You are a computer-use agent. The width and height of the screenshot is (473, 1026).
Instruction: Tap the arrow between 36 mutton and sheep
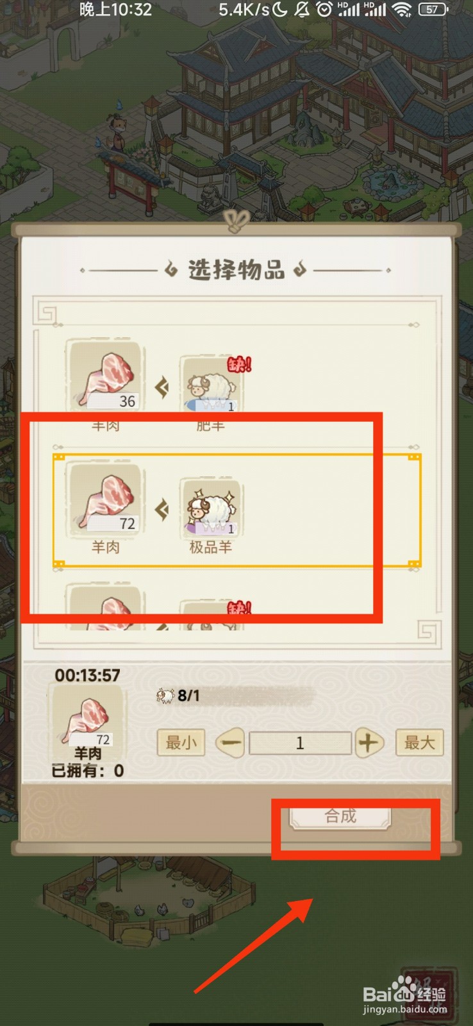pyautogui.click(x=162, y=387)
